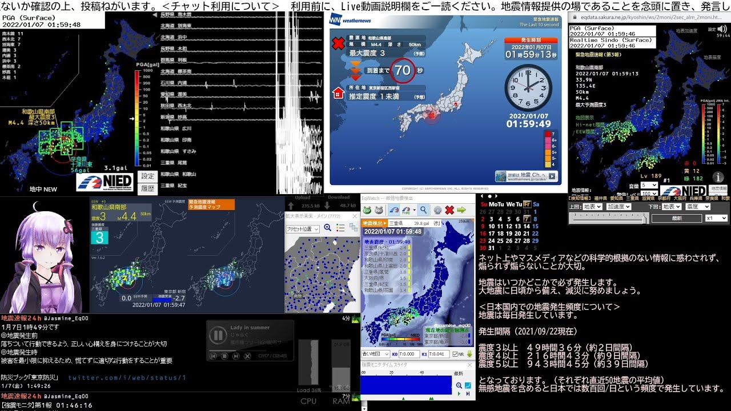
Task: Open the 音量 volume dropdown set to 5
Action: tap(649, 185)
